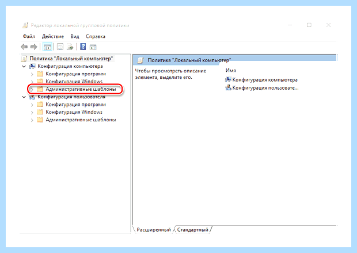Click the window title Редактор локальной групповой политики
The image size is (357, 253).
click(x=80, y=25)
